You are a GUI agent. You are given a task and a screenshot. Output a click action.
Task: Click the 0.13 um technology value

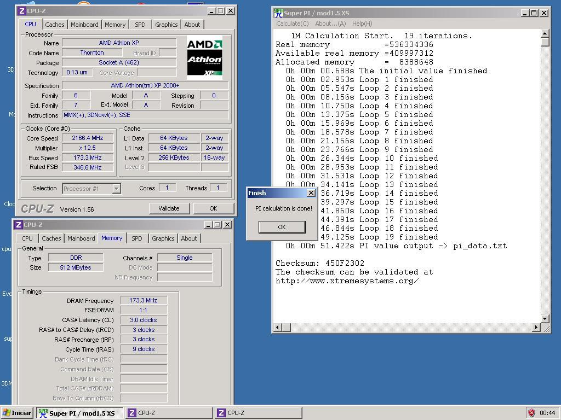pyautogui.click(x=77, y=72)
